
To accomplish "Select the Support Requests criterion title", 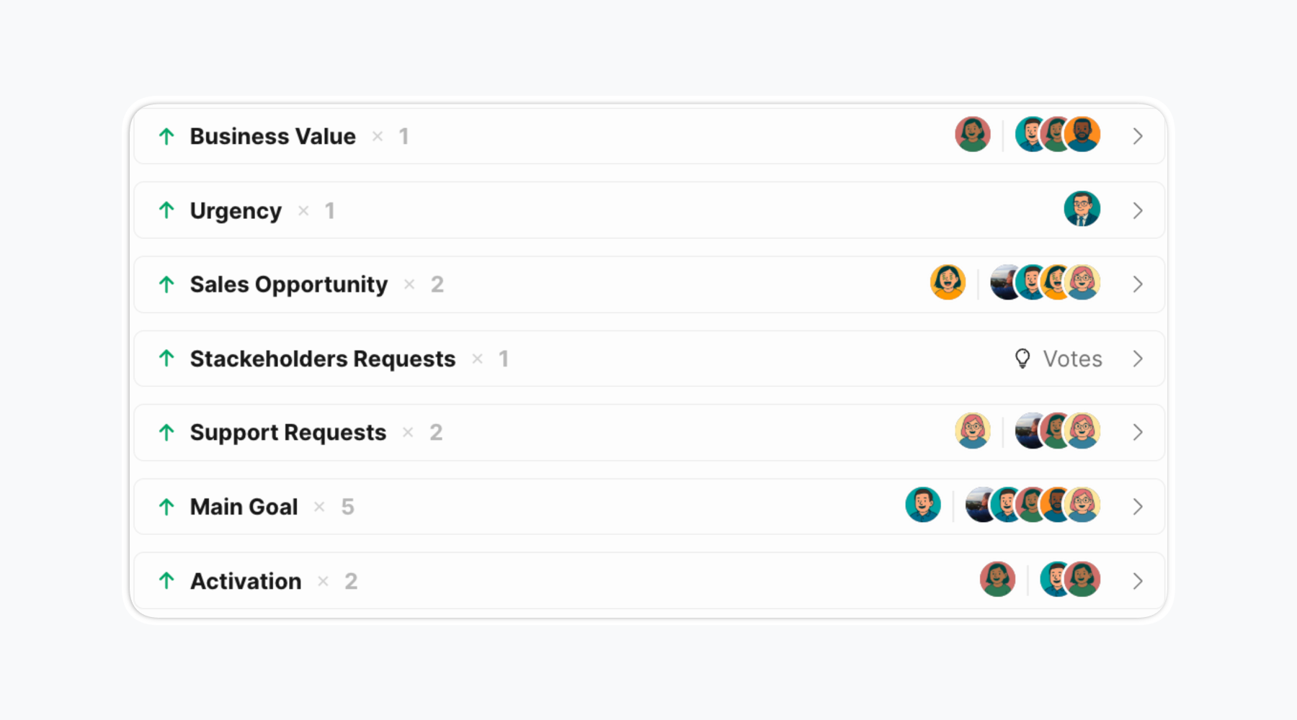I will point(288,432).
